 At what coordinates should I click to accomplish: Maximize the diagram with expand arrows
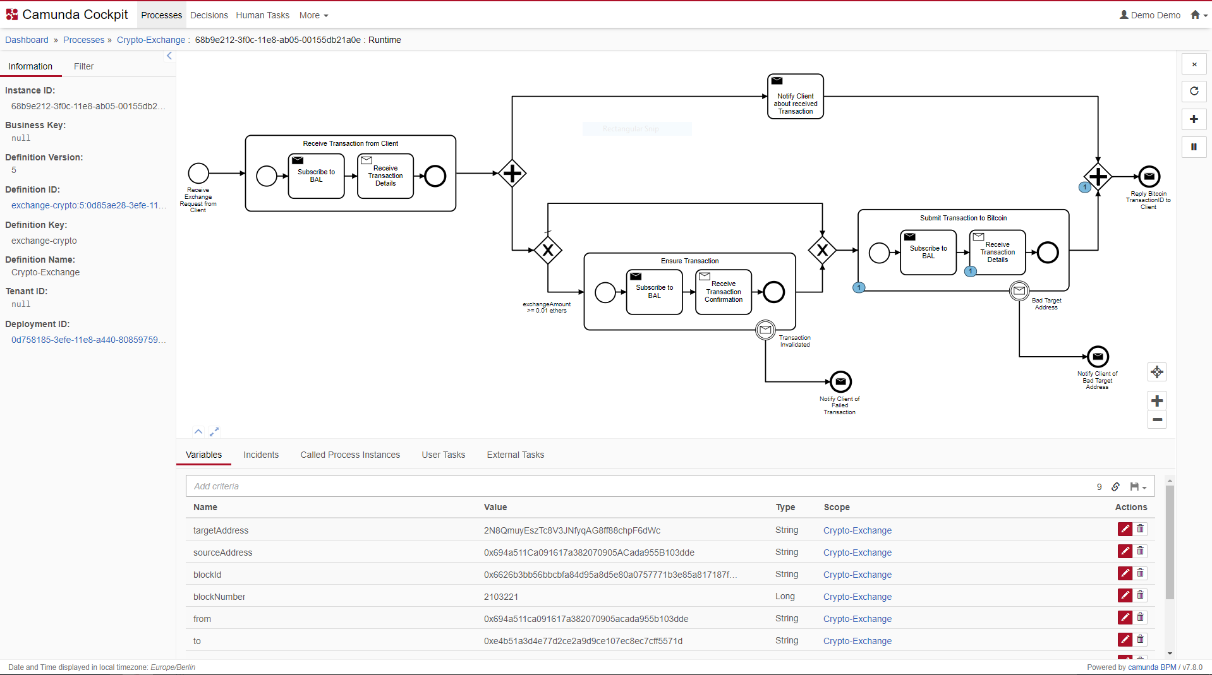click(x=214, y=432)
